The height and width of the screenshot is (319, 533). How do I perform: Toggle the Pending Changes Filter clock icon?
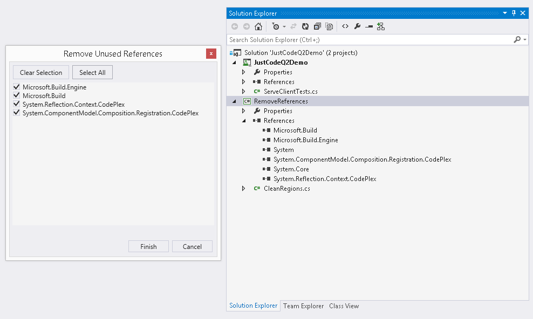(x=275, y=26)
